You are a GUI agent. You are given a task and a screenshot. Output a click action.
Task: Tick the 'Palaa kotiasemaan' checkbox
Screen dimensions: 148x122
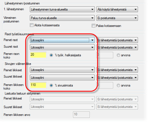click(93, 26)
